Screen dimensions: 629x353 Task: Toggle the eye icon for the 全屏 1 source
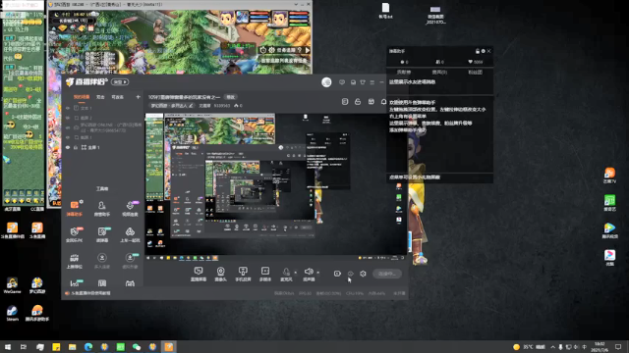pyautogui.click(x=68, y=147)
